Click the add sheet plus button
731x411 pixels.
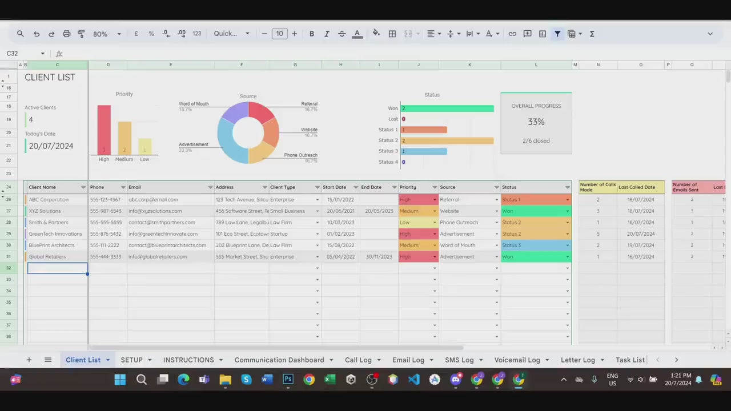(x=29, y=360)
